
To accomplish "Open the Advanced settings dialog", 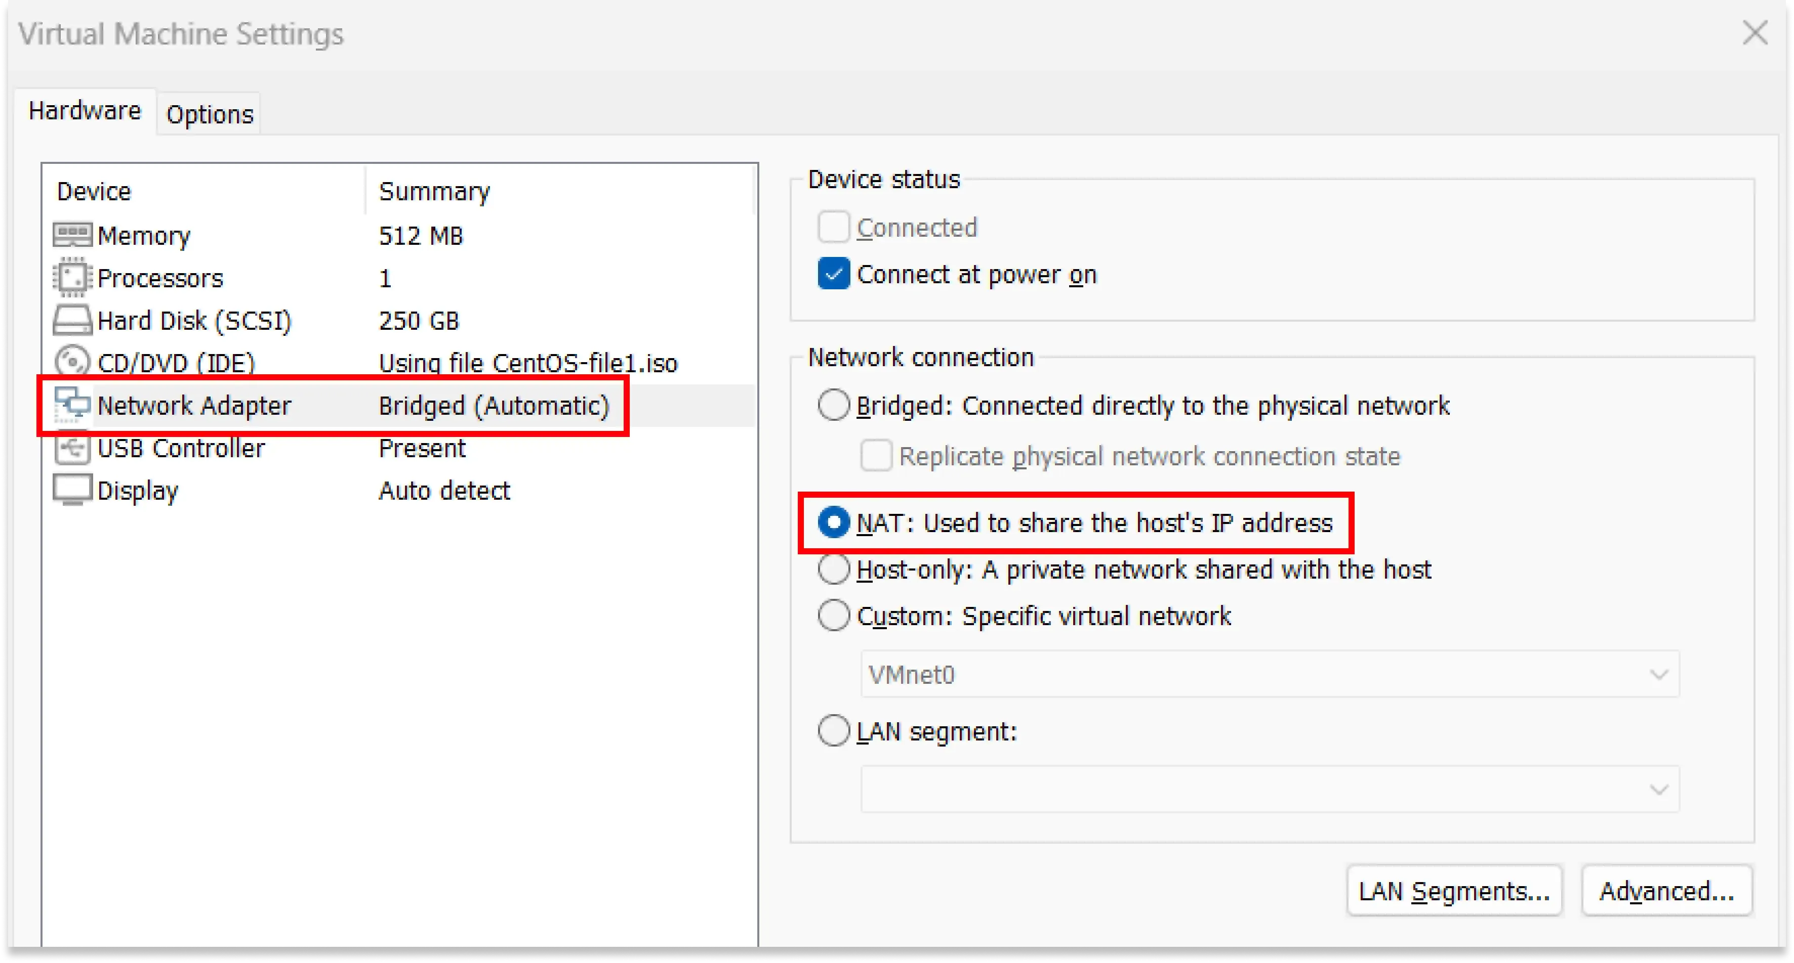I will tap(1667, 891).
